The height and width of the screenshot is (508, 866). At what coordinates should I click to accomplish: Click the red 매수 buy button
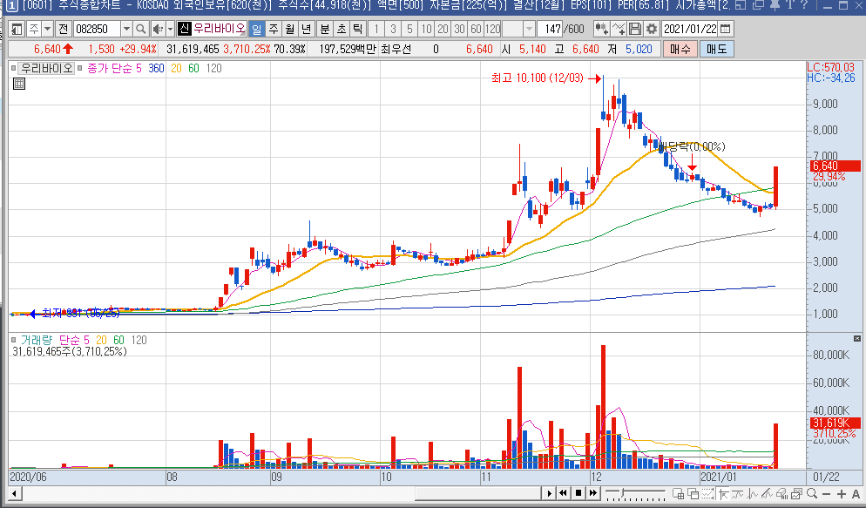point(680,49)
